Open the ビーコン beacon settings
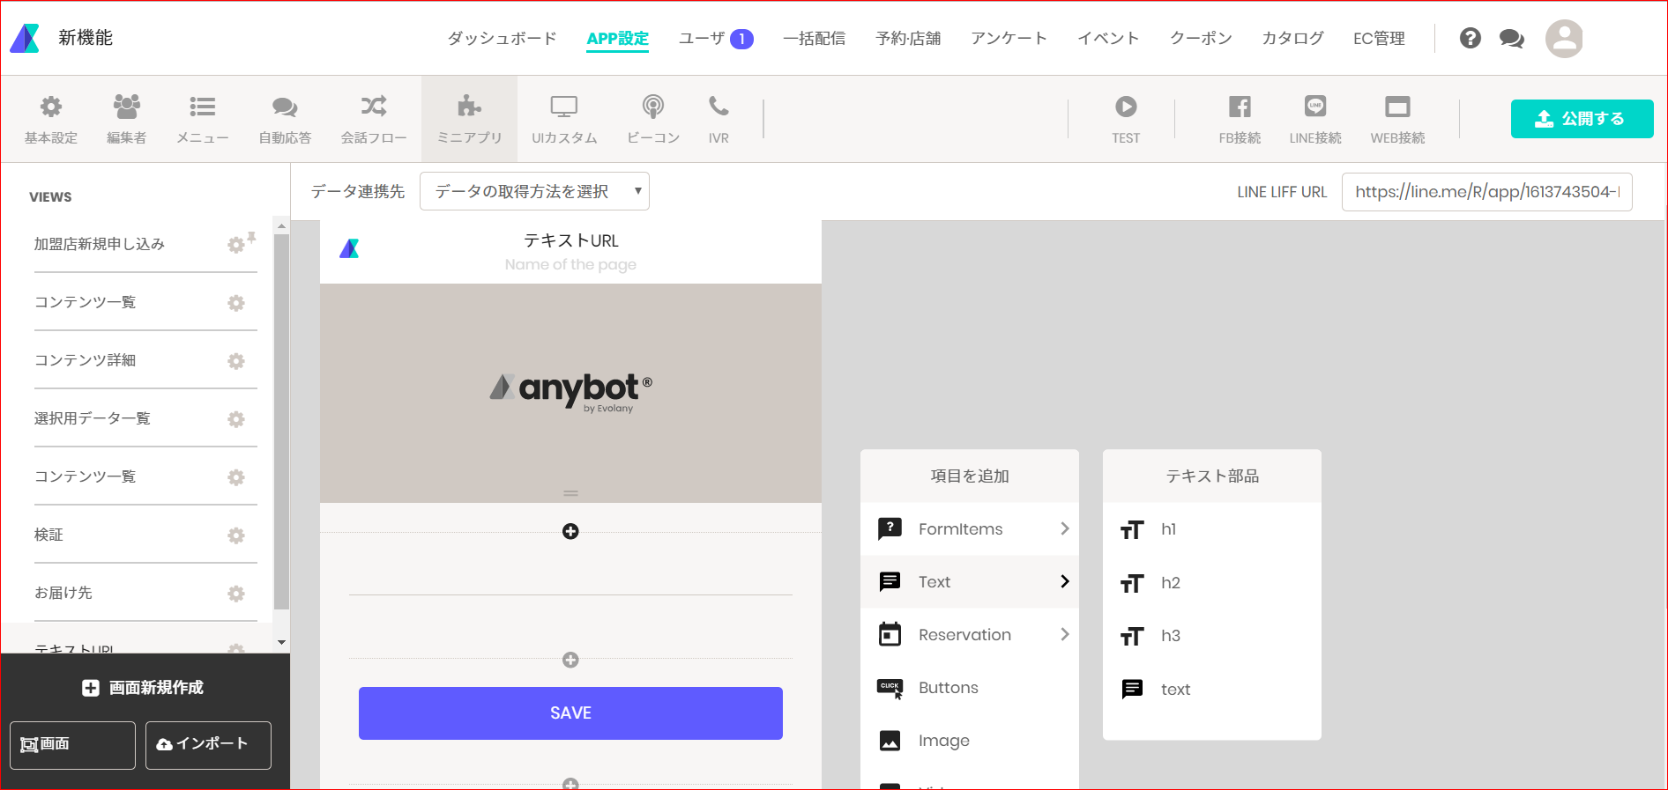 pyautogui.click(x=652, y=119)
